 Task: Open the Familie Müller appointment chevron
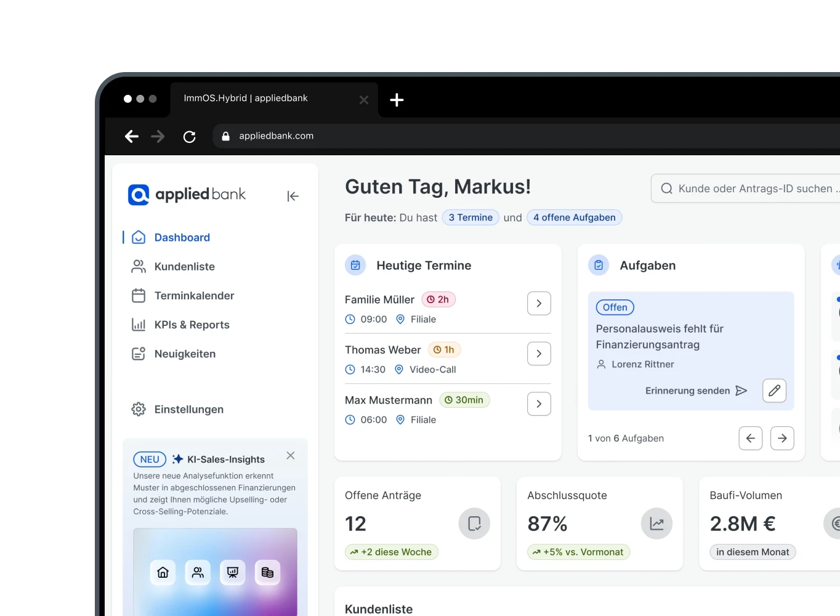539,303
